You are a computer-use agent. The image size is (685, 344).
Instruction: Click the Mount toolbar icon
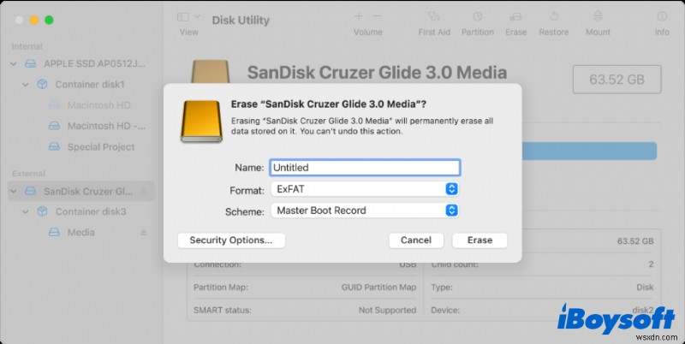[598, 17]
